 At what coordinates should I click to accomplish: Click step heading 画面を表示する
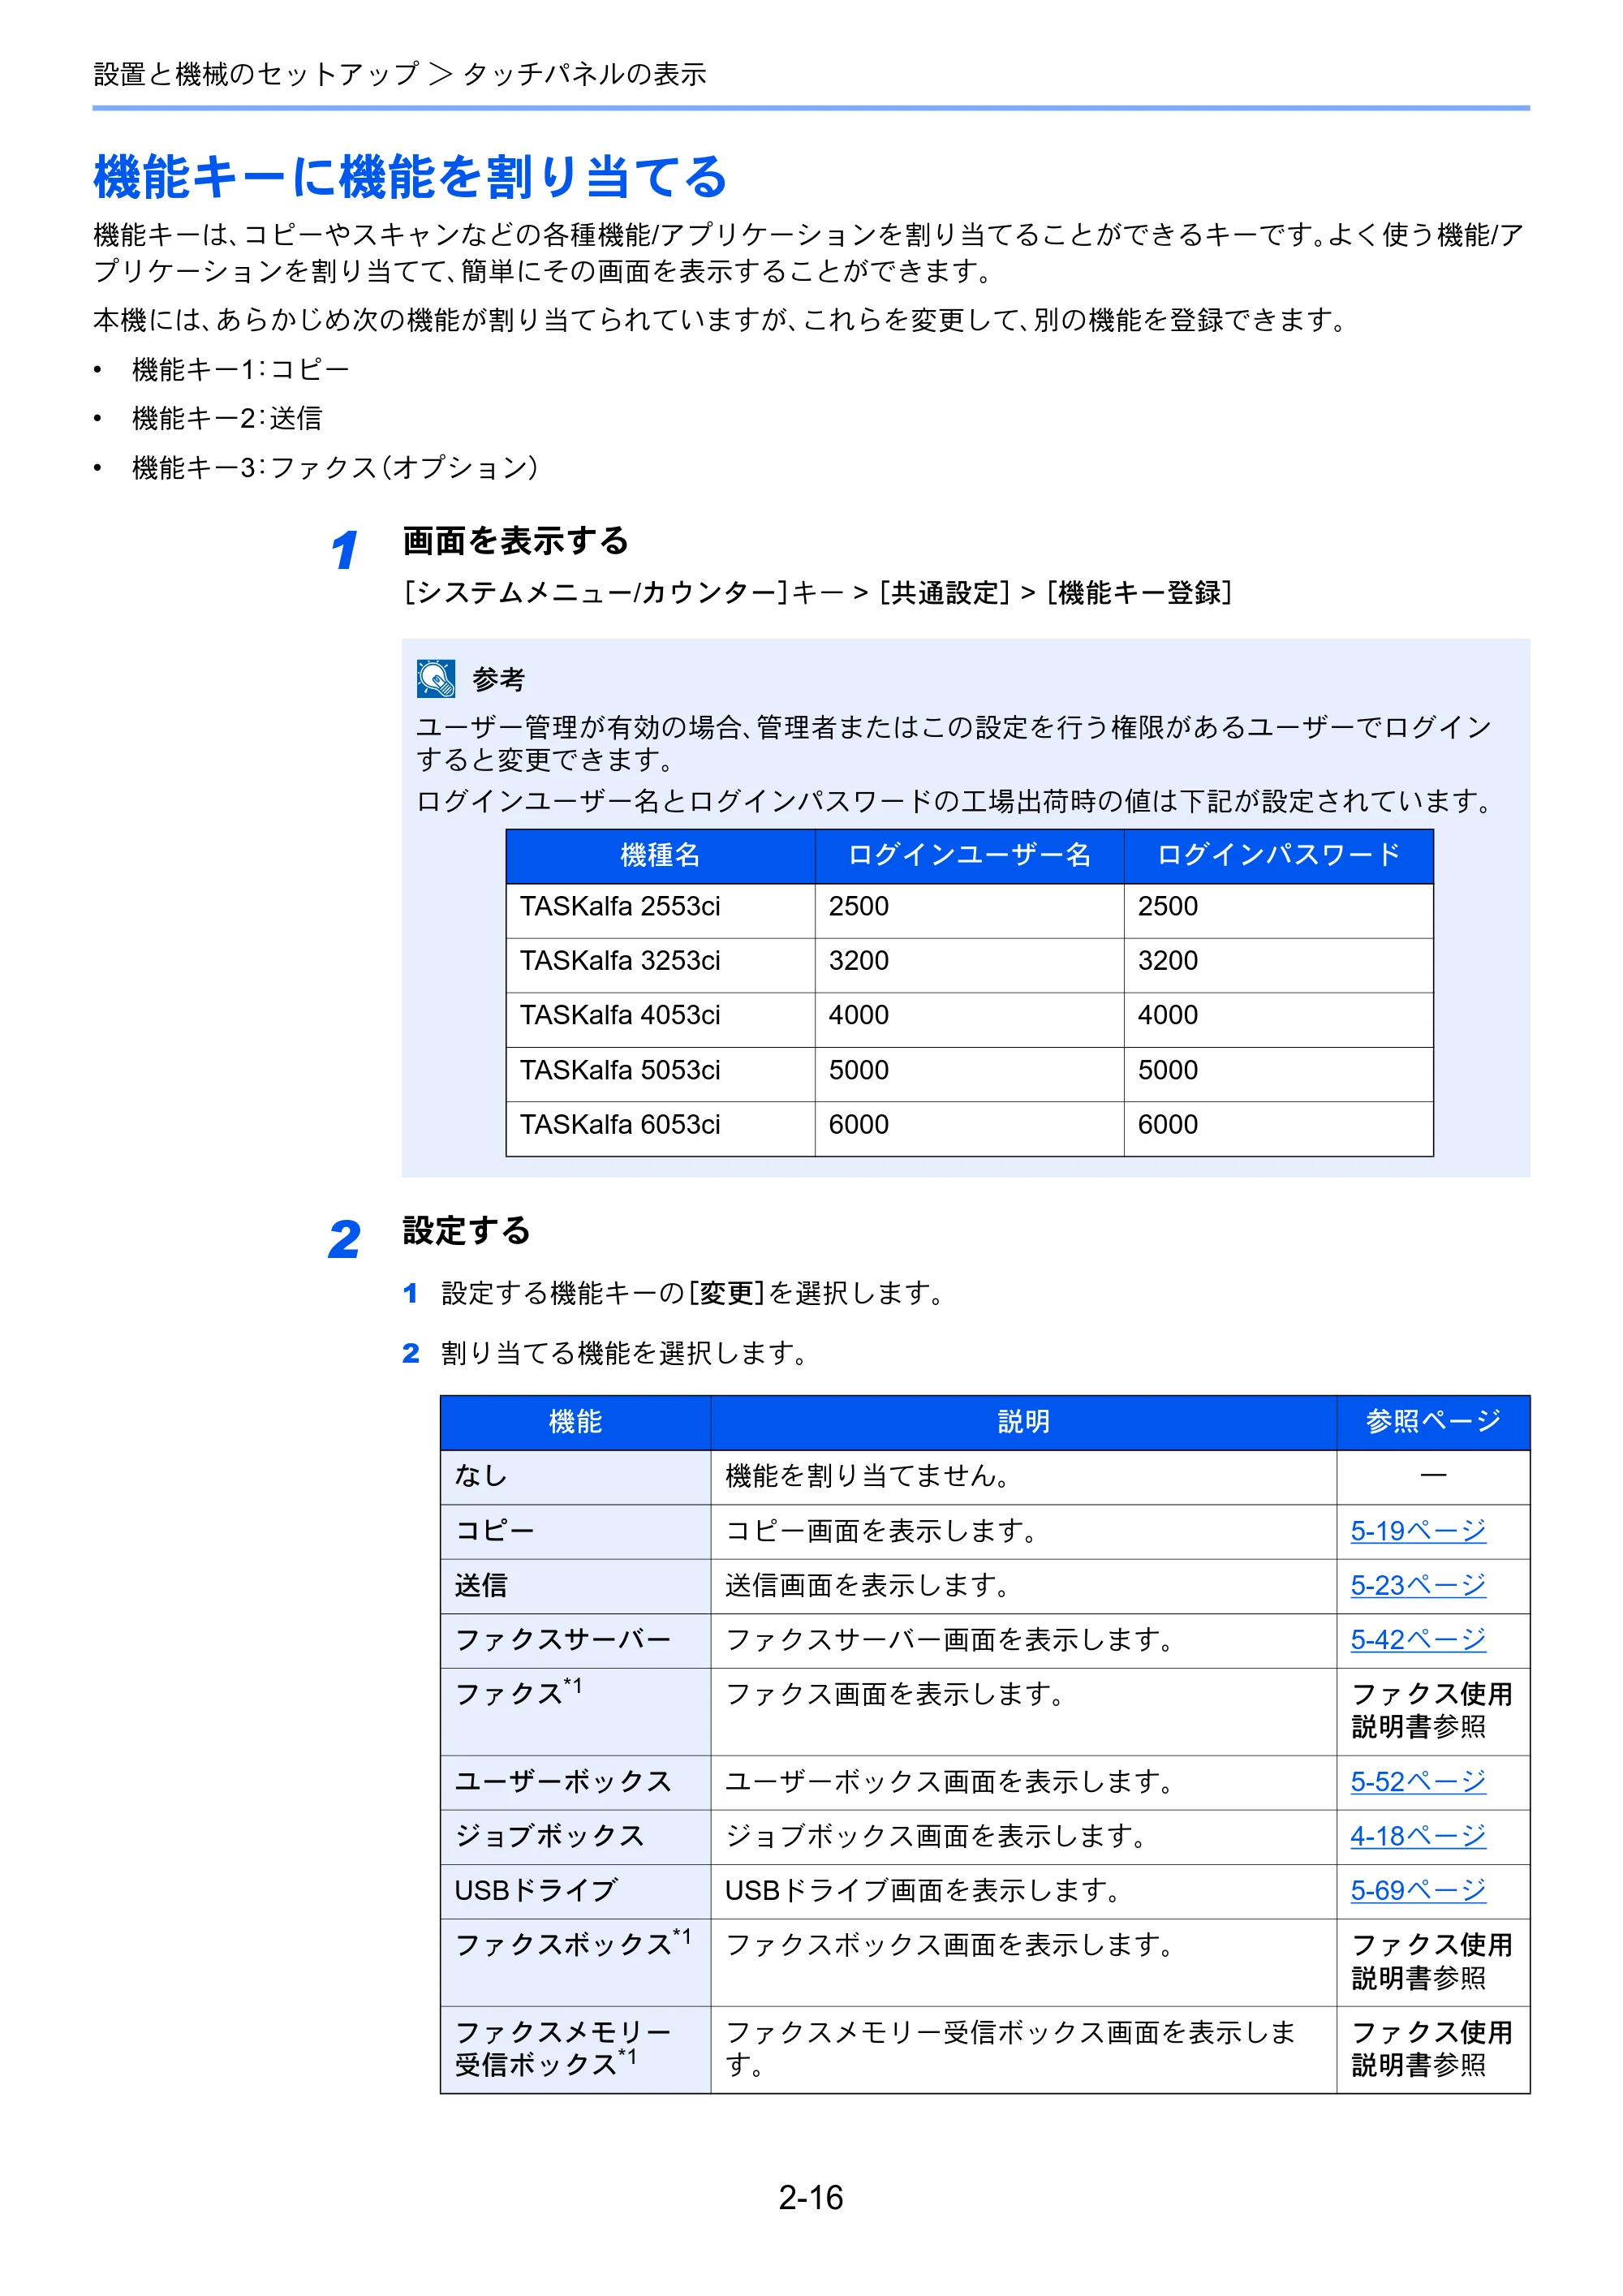(515, 541)
